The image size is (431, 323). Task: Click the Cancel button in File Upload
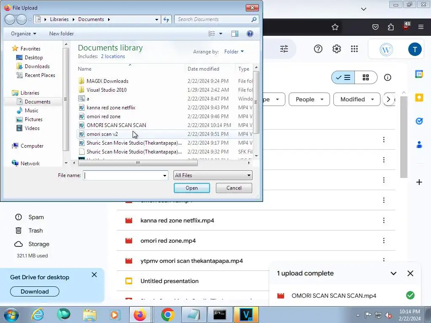(x=234, y=188)
